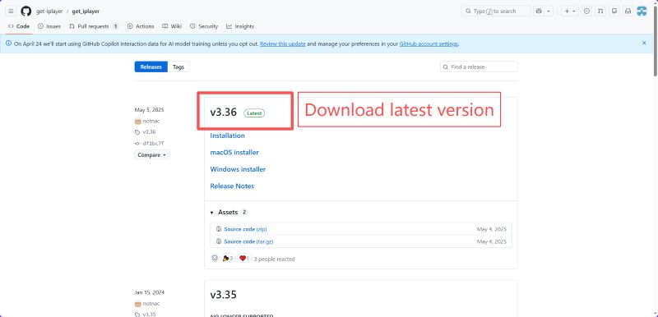
Task: Open the Create new plus menu
Action: pyautogui.click(x=569, y=11)
